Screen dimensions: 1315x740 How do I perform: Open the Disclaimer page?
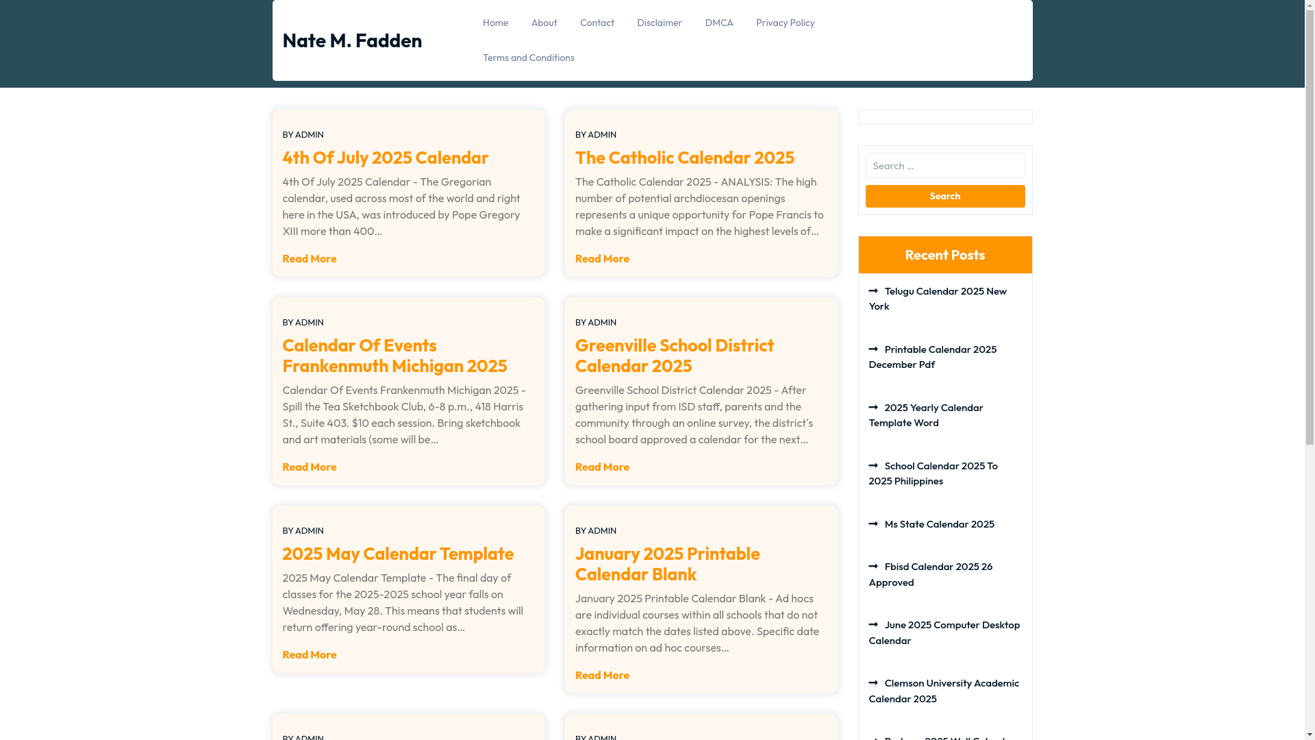659,23
